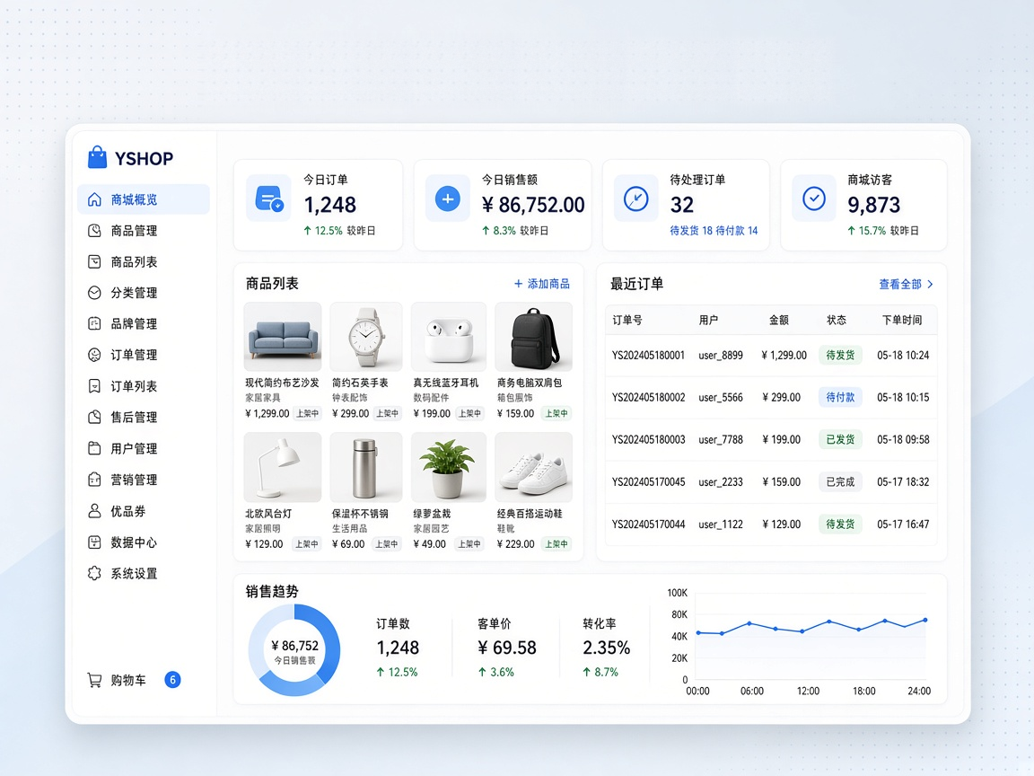1034x776 pixels.
Task: Click the donut chart showing ¥ 86,752
Action: (x=294, y=650)
